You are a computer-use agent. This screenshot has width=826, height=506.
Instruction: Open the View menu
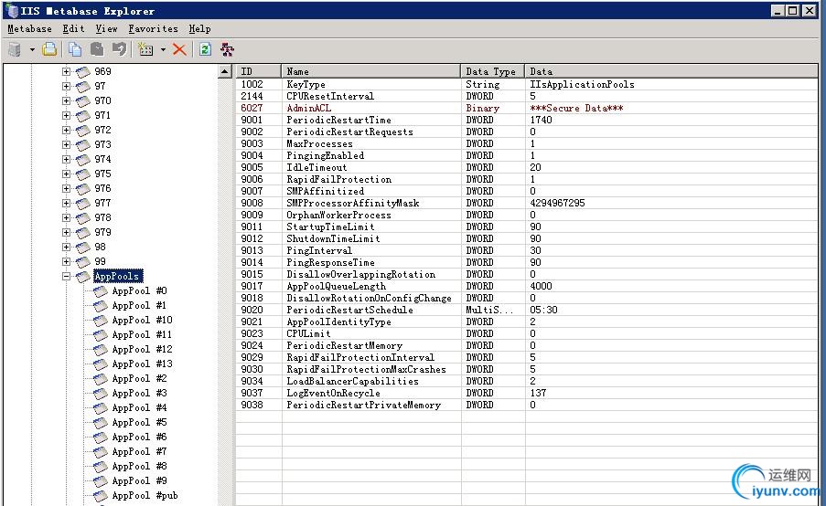click(x=106, y=29)
